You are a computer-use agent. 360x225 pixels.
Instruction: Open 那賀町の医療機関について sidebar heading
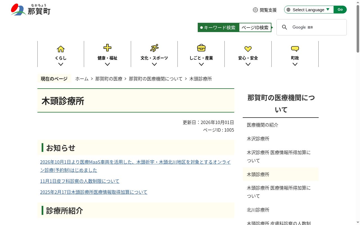pos(281,103)
